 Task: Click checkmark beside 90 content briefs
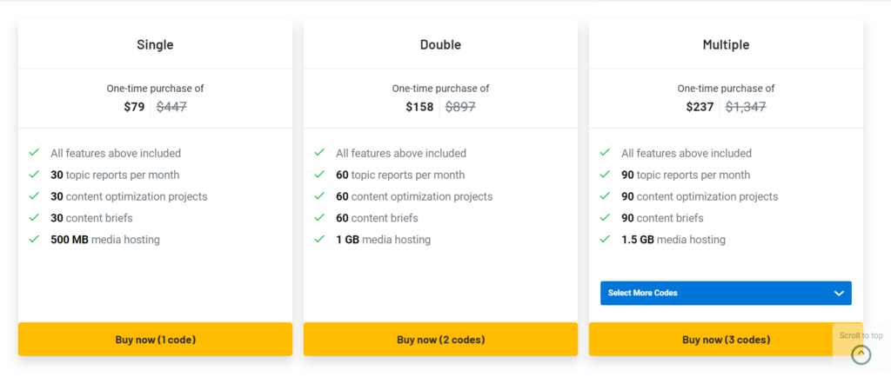(x=605, y=218)
